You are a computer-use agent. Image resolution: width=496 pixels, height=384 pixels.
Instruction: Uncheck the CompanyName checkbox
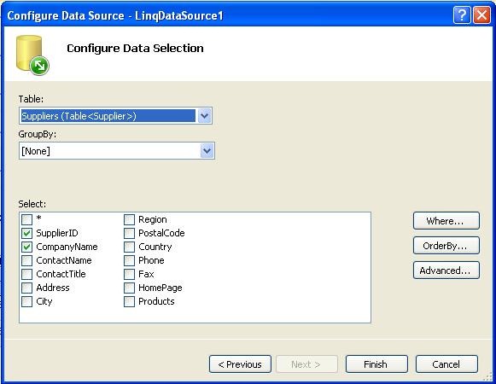click(x=26, y=247)
